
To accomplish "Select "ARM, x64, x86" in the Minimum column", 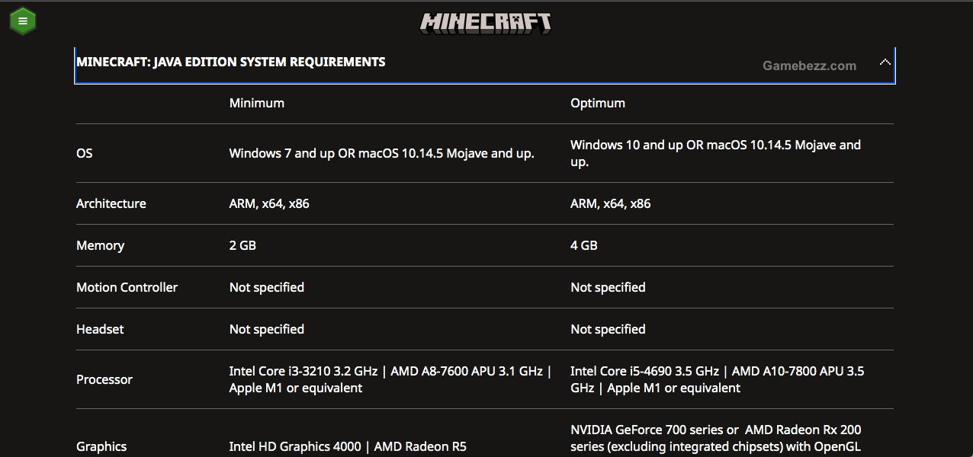I will click(269, 203).
